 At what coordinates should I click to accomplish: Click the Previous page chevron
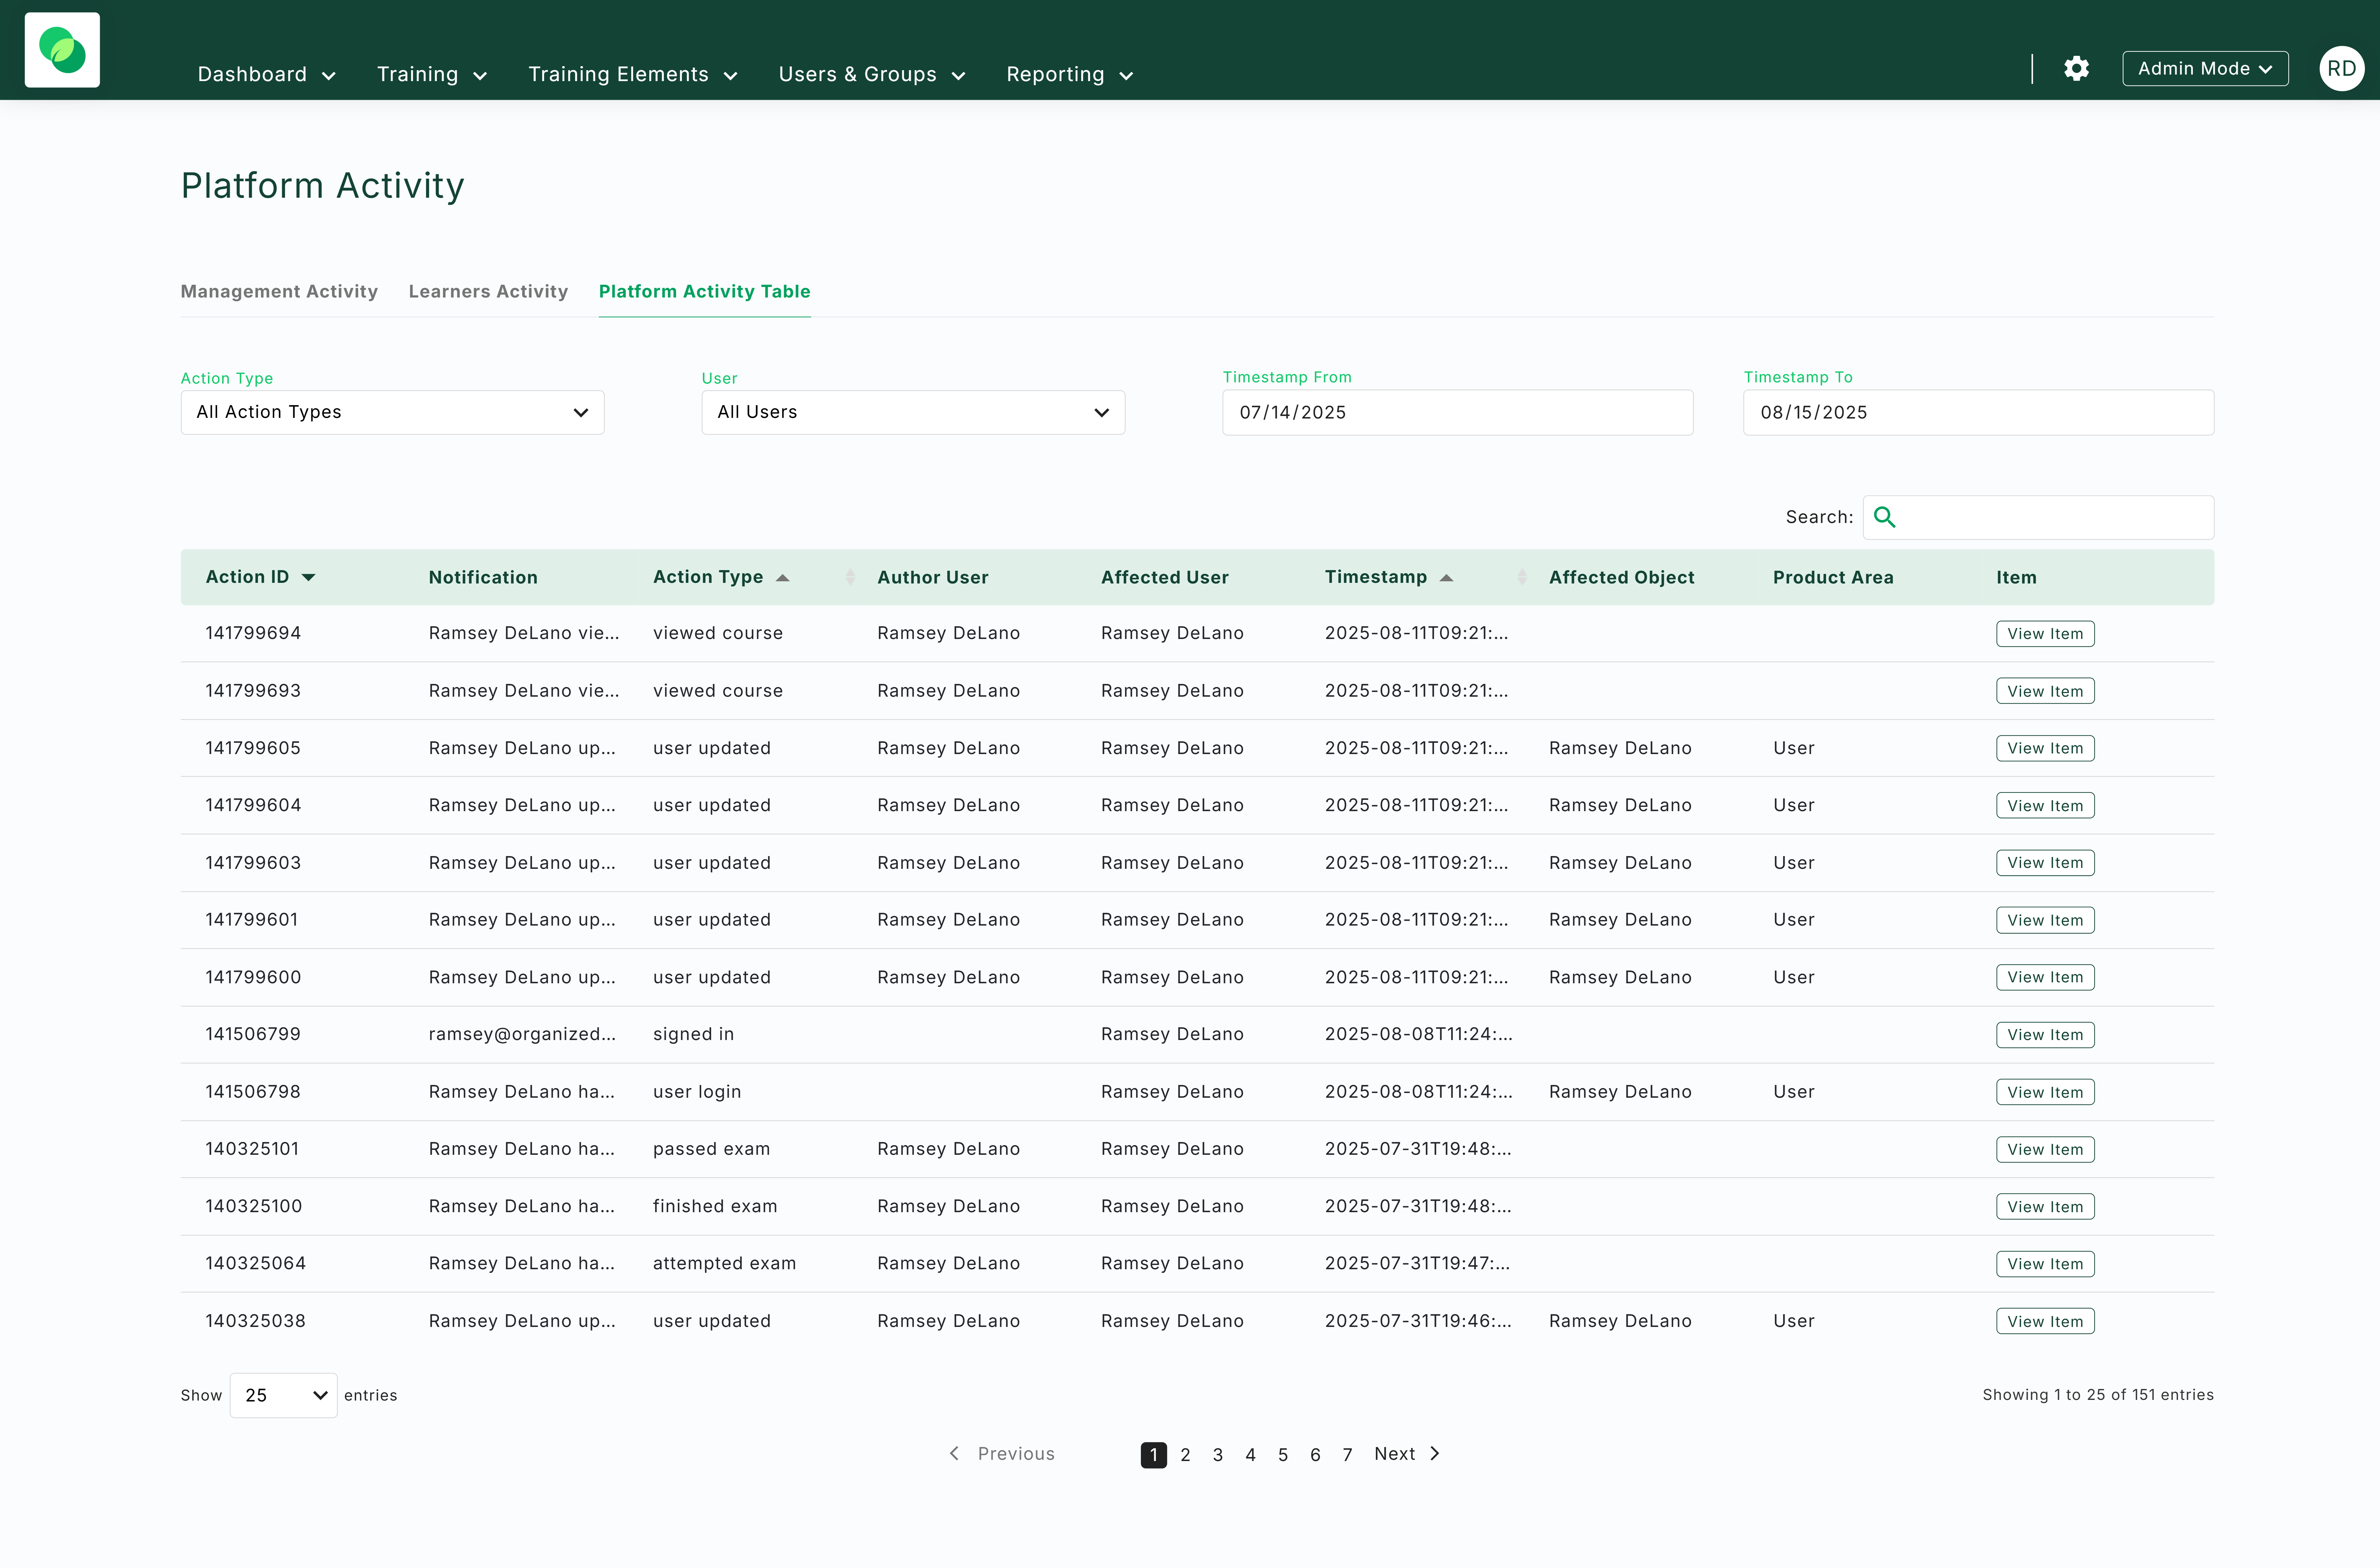954,1453
